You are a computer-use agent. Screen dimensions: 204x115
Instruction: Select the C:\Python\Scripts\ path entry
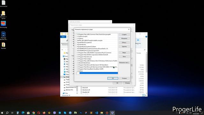[97, 36]
